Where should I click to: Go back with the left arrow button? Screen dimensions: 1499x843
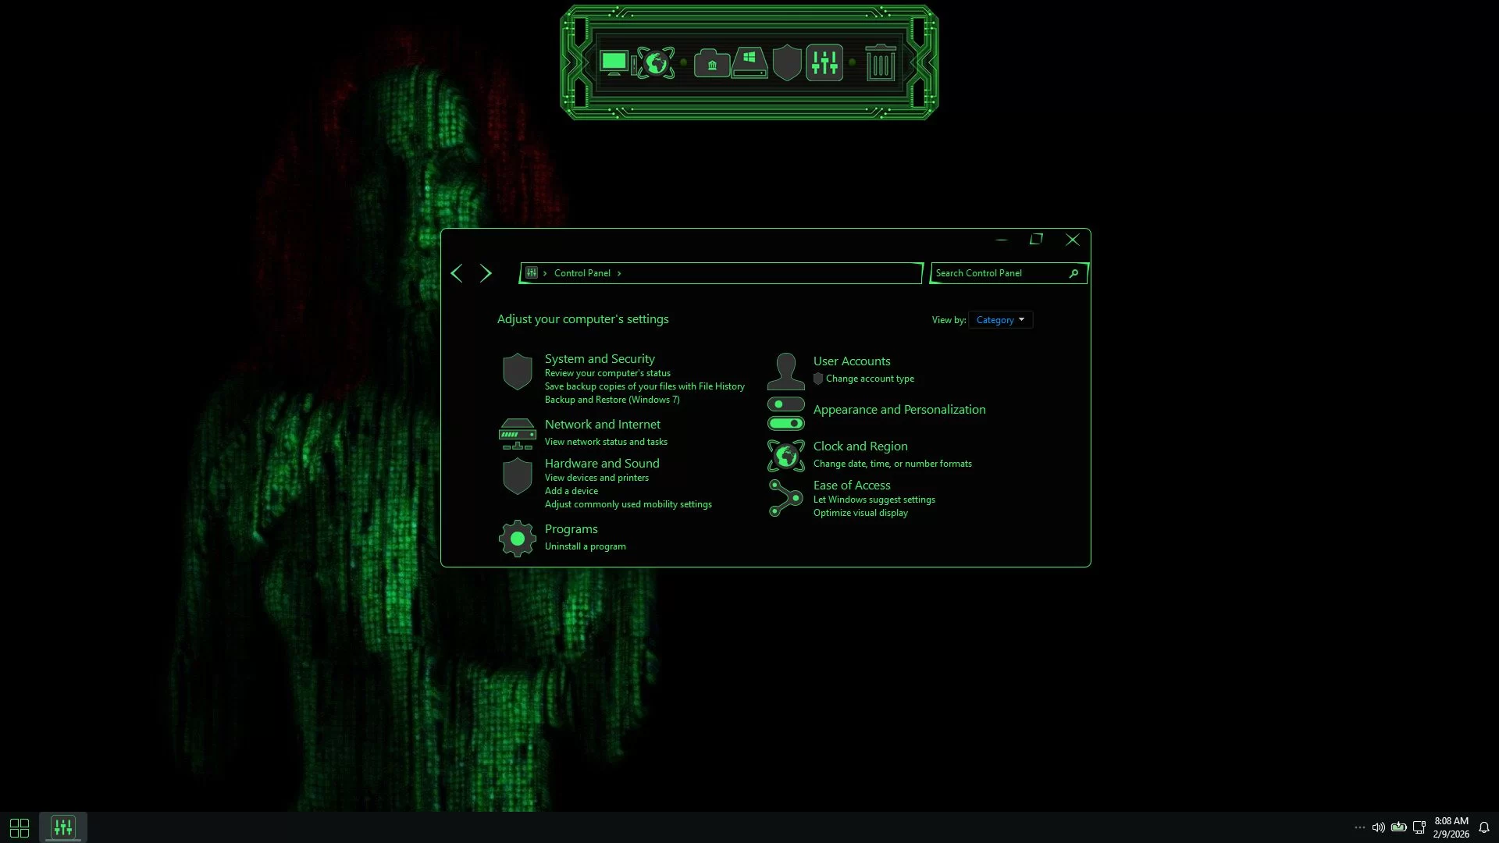point(457,273)
